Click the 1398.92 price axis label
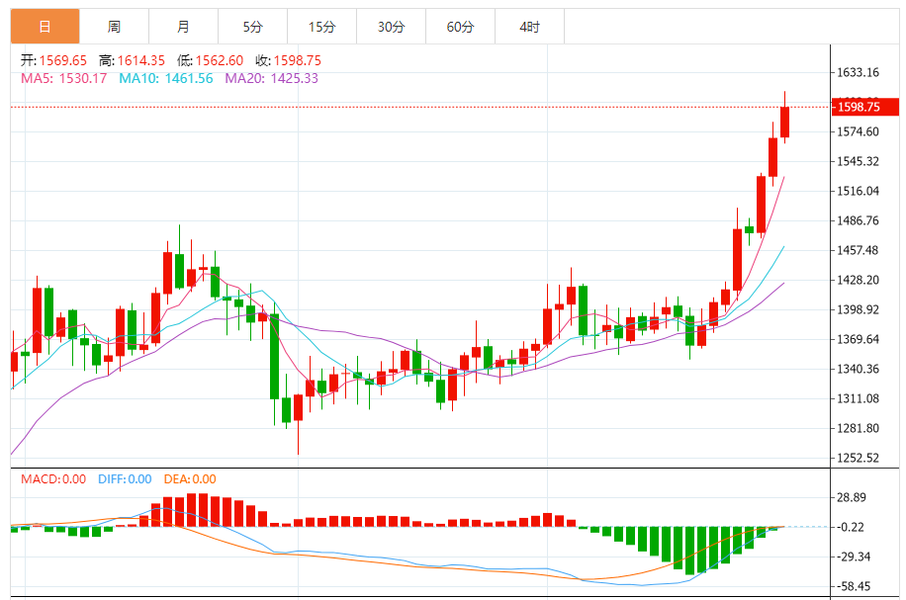The height and width of the screenshot is (600, 906). point(859,310)
